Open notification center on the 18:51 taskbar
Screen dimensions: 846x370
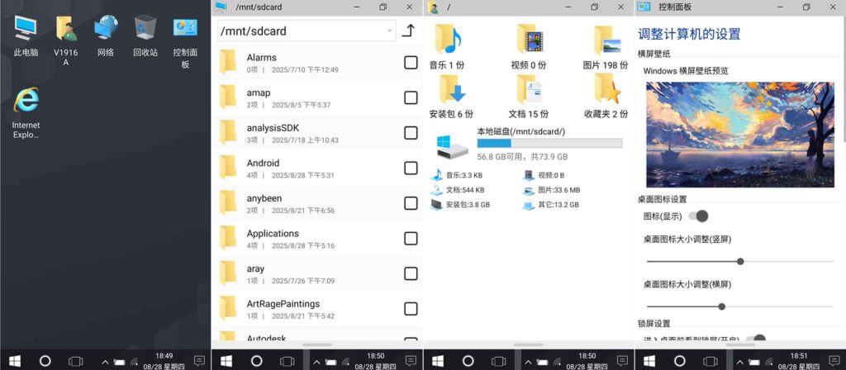tap(834, 360)
